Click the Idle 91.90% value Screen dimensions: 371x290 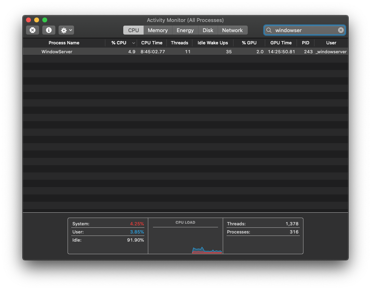coord(135,240)
